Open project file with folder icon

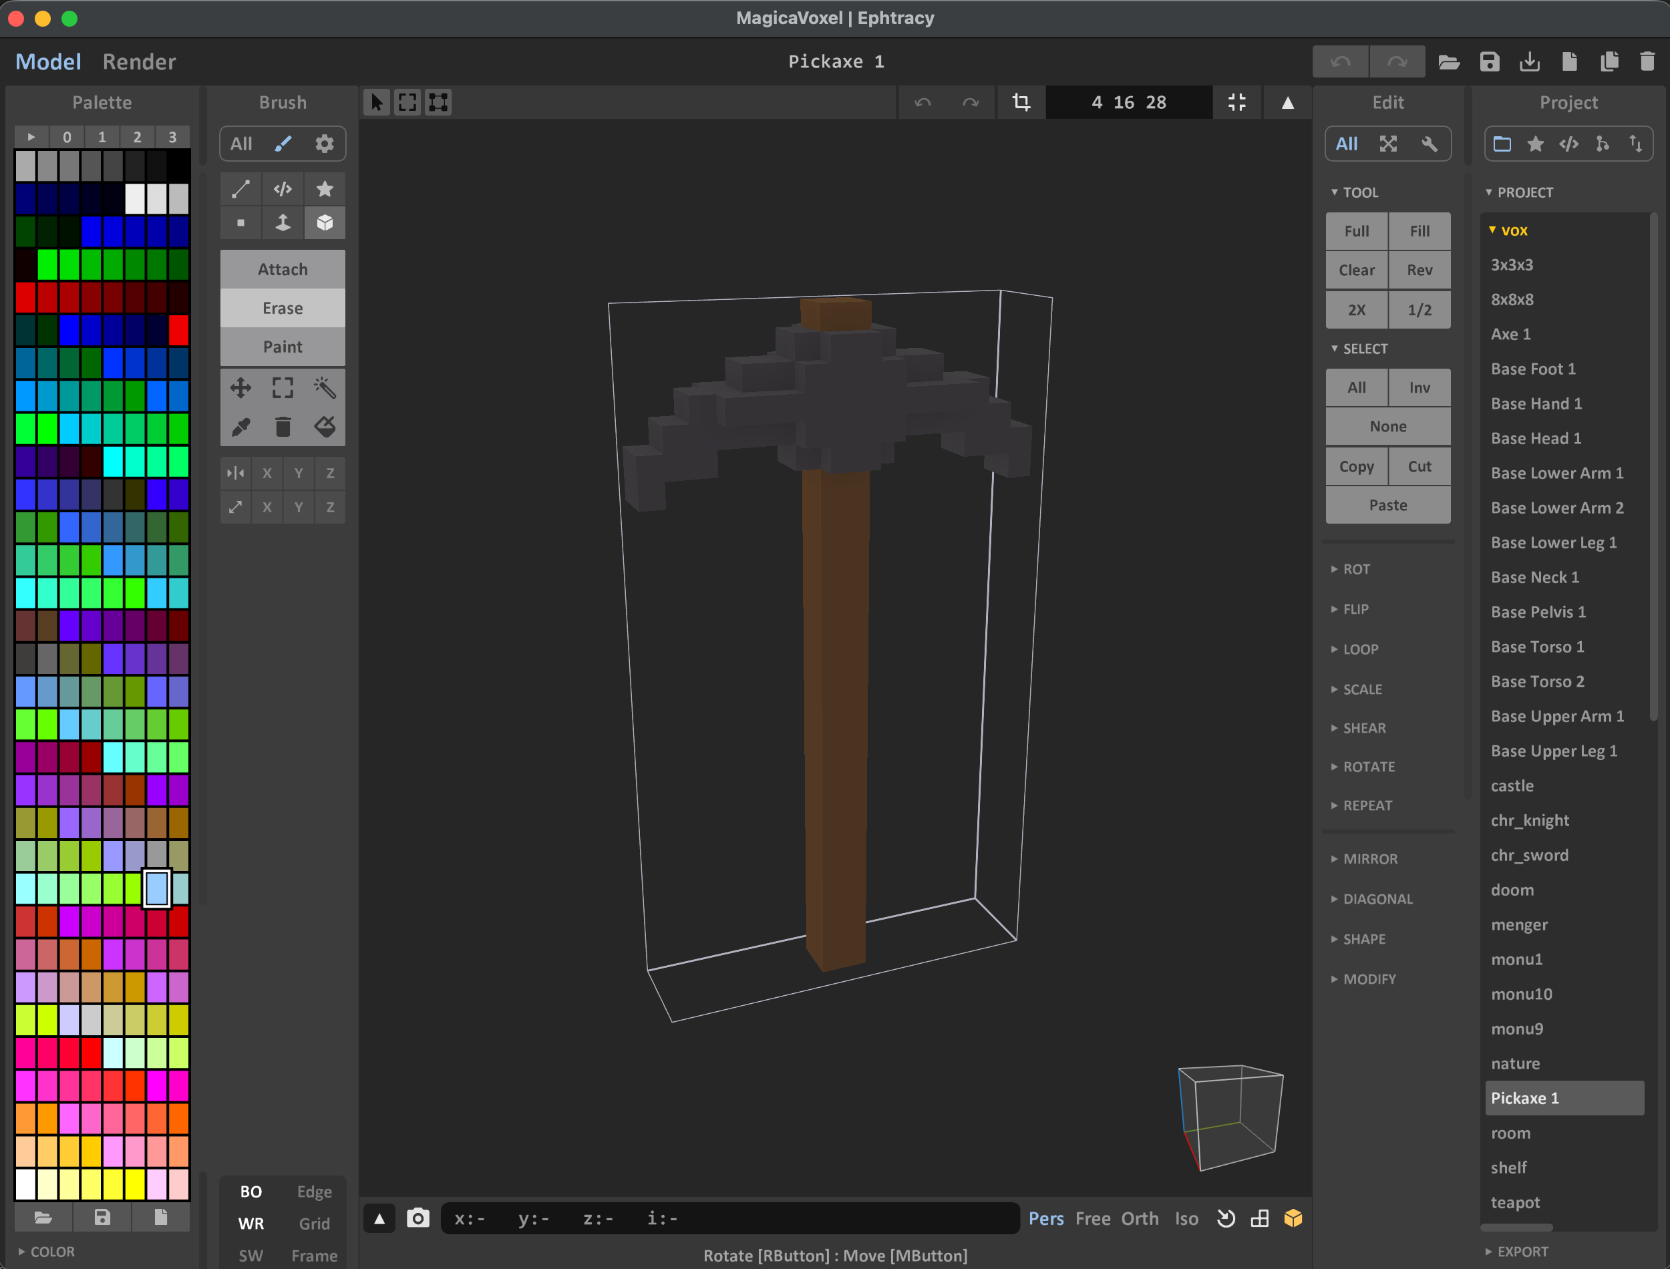point(1449,62)
